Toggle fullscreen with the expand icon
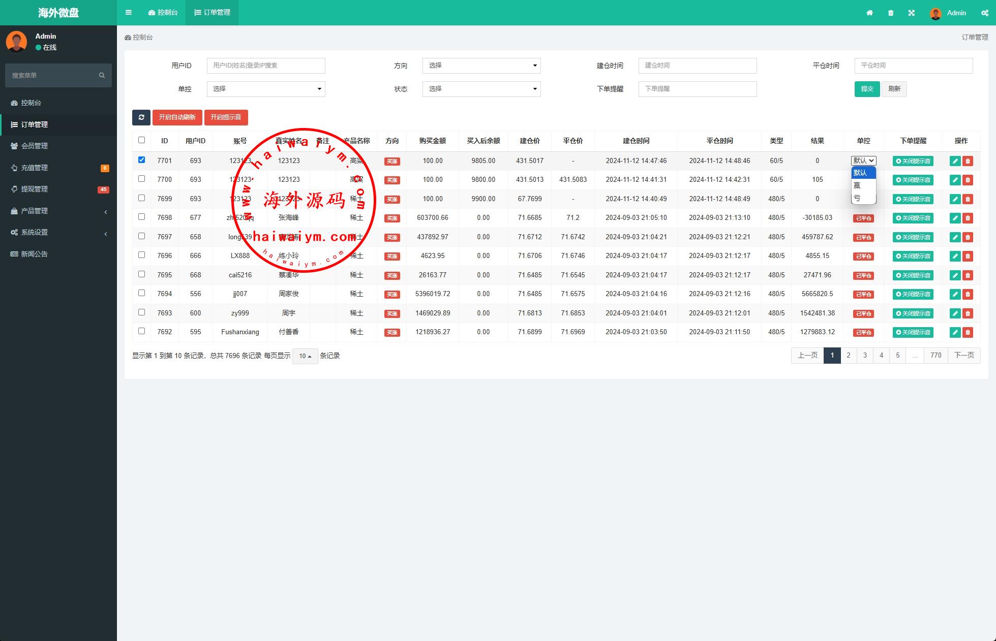This screenshot has height=641, width=996. [912, 13]
